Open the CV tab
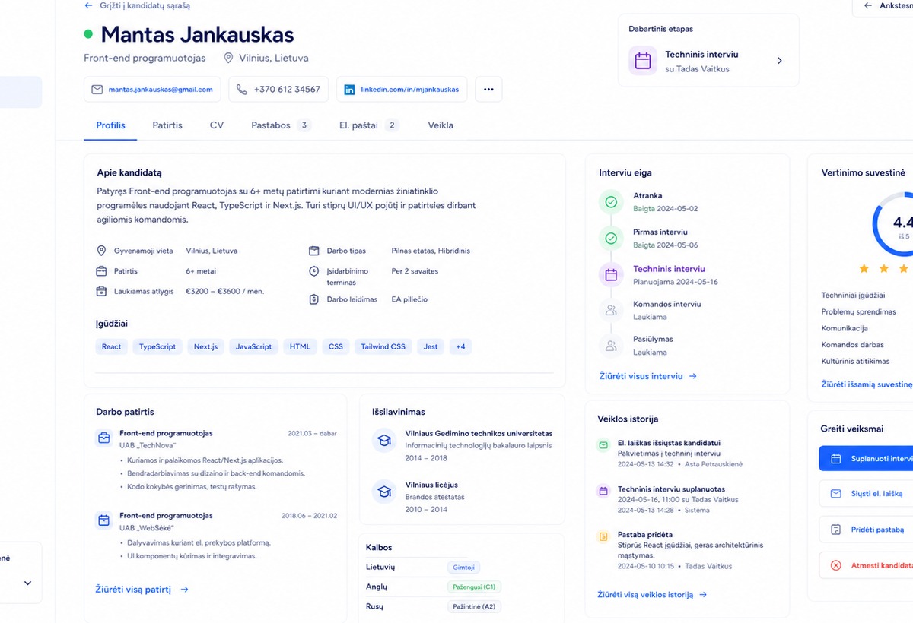Viewport: 913px width, 623px height. coord(217,125)
